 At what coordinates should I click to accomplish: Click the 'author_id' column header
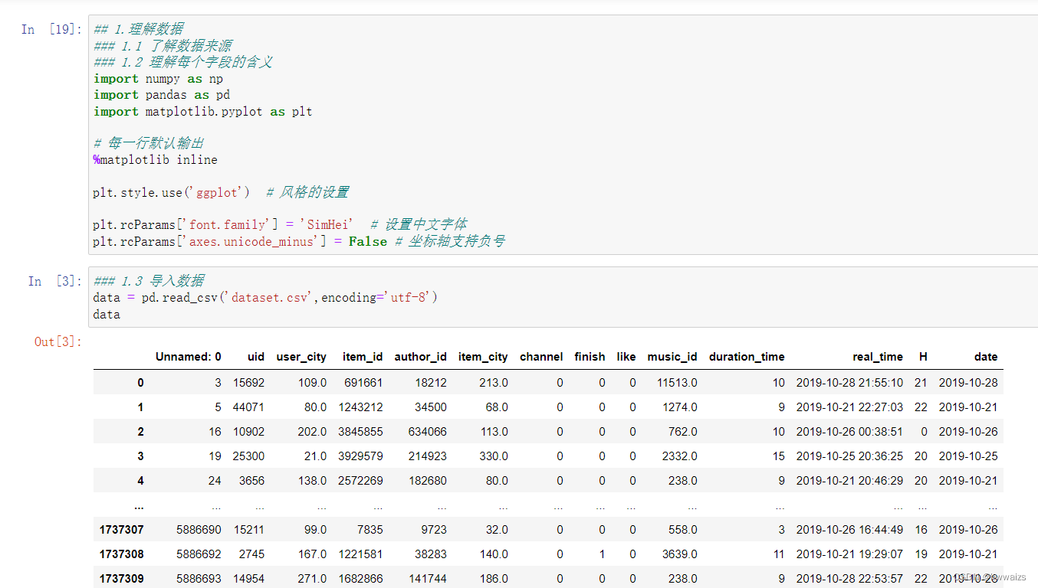pyautogui.click(x=420, y=357)
